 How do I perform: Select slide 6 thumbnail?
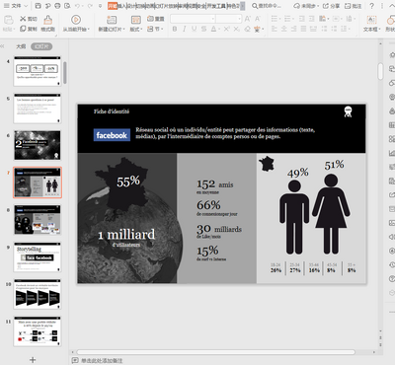[38, 145]
